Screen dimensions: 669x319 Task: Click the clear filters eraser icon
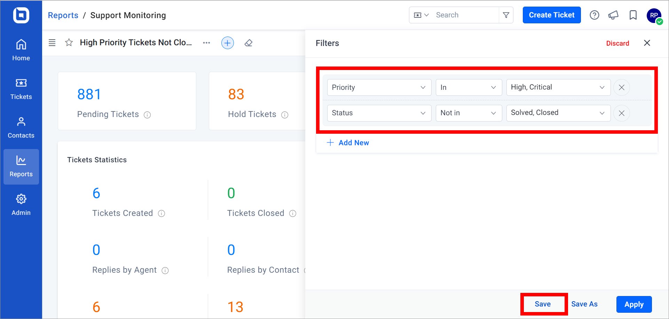pos(249,43)
